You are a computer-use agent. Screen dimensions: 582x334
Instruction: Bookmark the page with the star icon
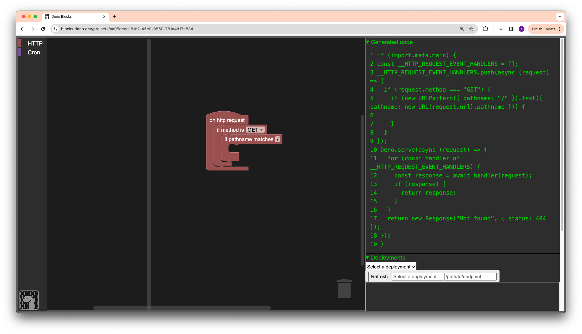click(x=471, y=29)
